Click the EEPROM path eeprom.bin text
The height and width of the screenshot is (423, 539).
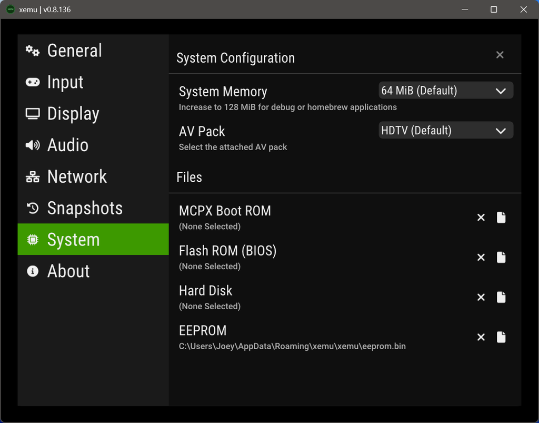pos(292,346)
